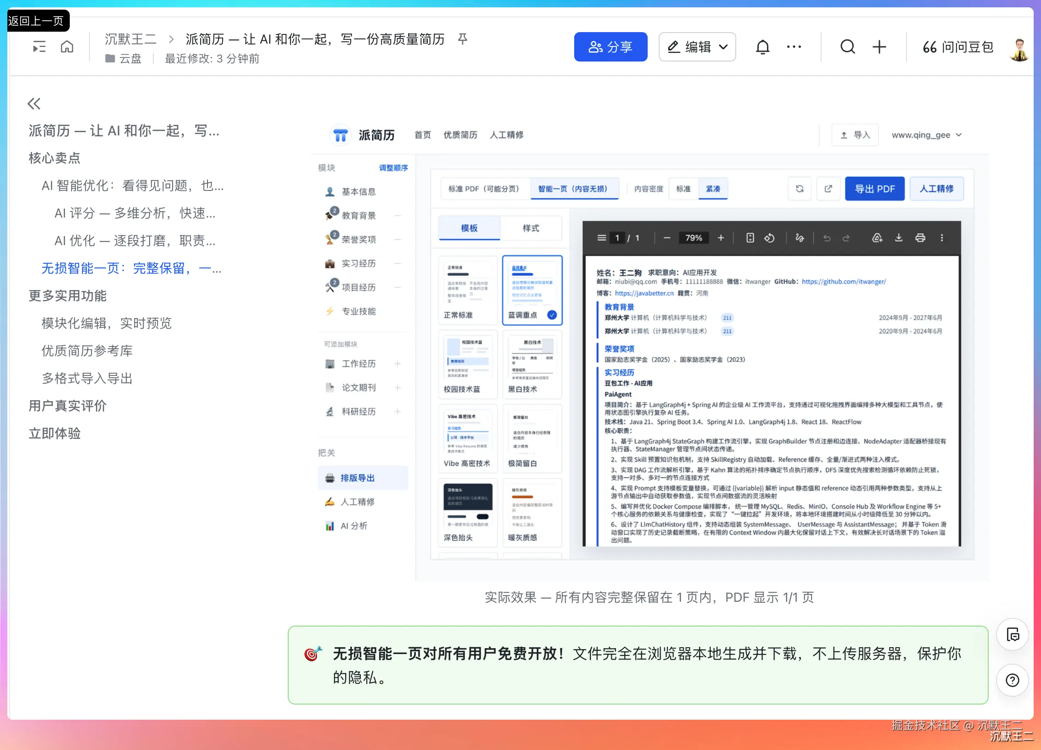Click the refresh preview icon button

click(x=800, y=189)
